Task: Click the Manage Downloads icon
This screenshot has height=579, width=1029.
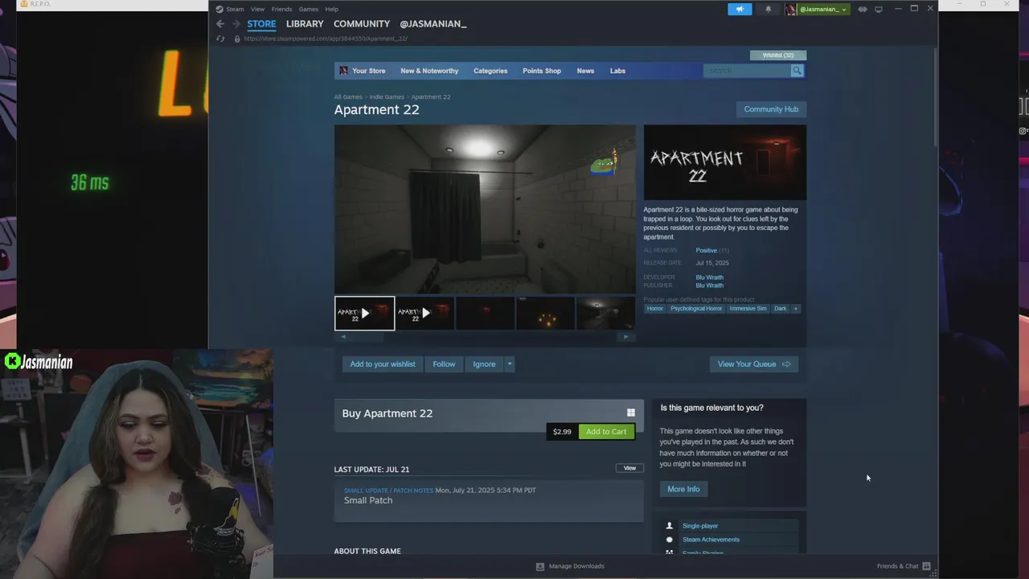Action: tap(540, 566)
